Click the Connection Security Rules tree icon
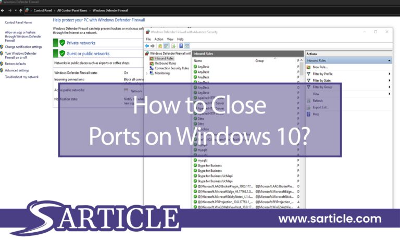The image size is (400, 240). point(152,68)
